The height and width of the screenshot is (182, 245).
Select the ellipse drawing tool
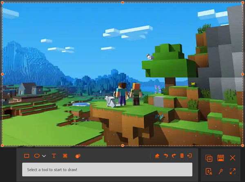point(37,156)
